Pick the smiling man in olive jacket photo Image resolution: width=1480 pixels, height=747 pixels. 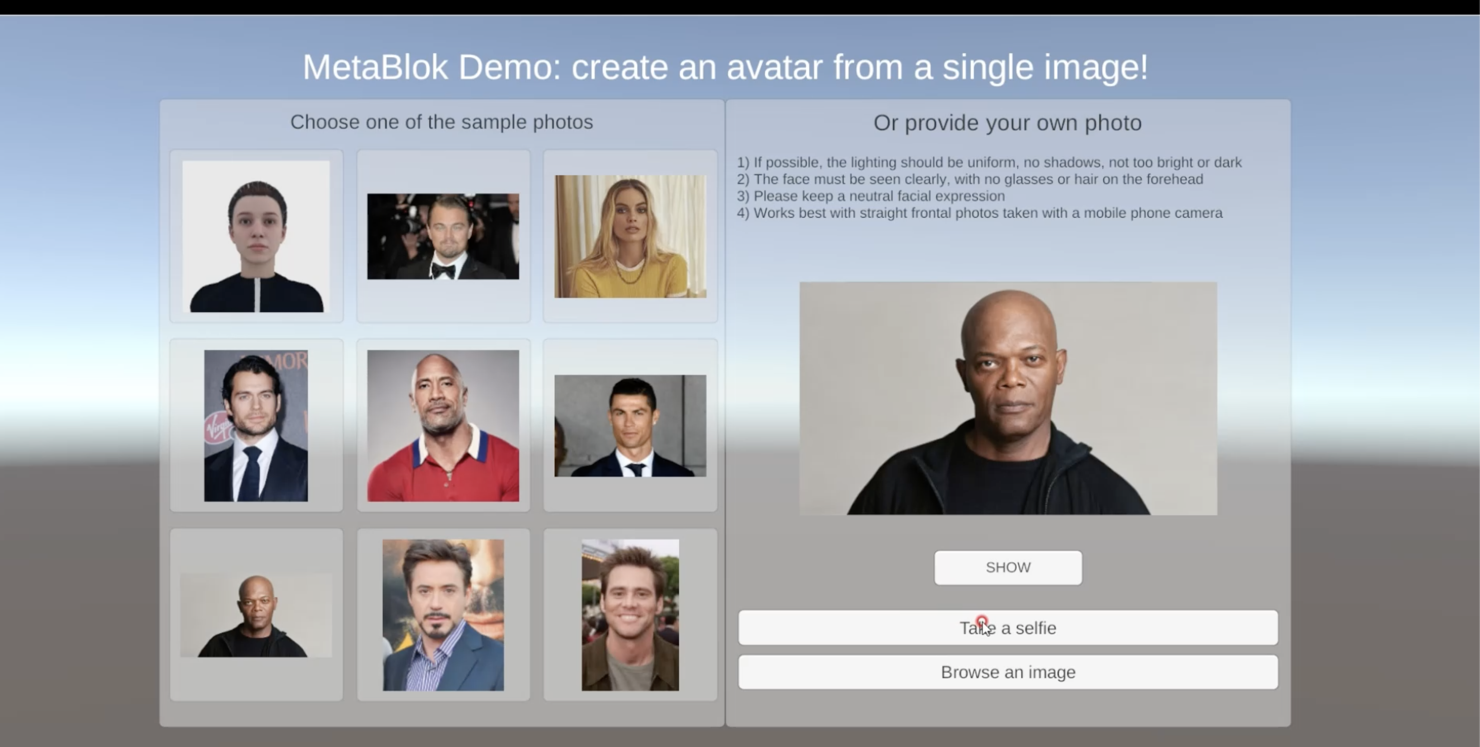630,615
